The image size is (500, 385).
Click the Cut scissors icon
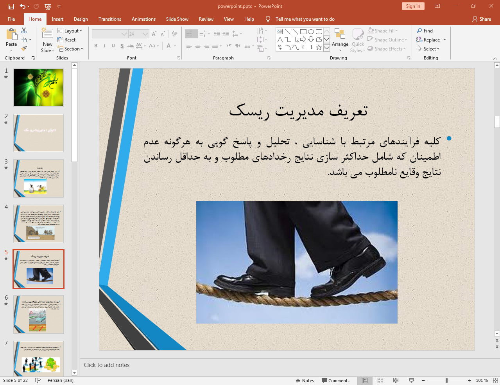tap(24, 31)
